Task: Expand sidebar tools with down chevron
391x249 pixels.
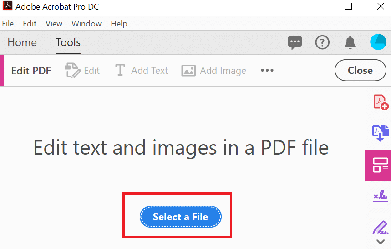Action: click(x=381, y=242)
